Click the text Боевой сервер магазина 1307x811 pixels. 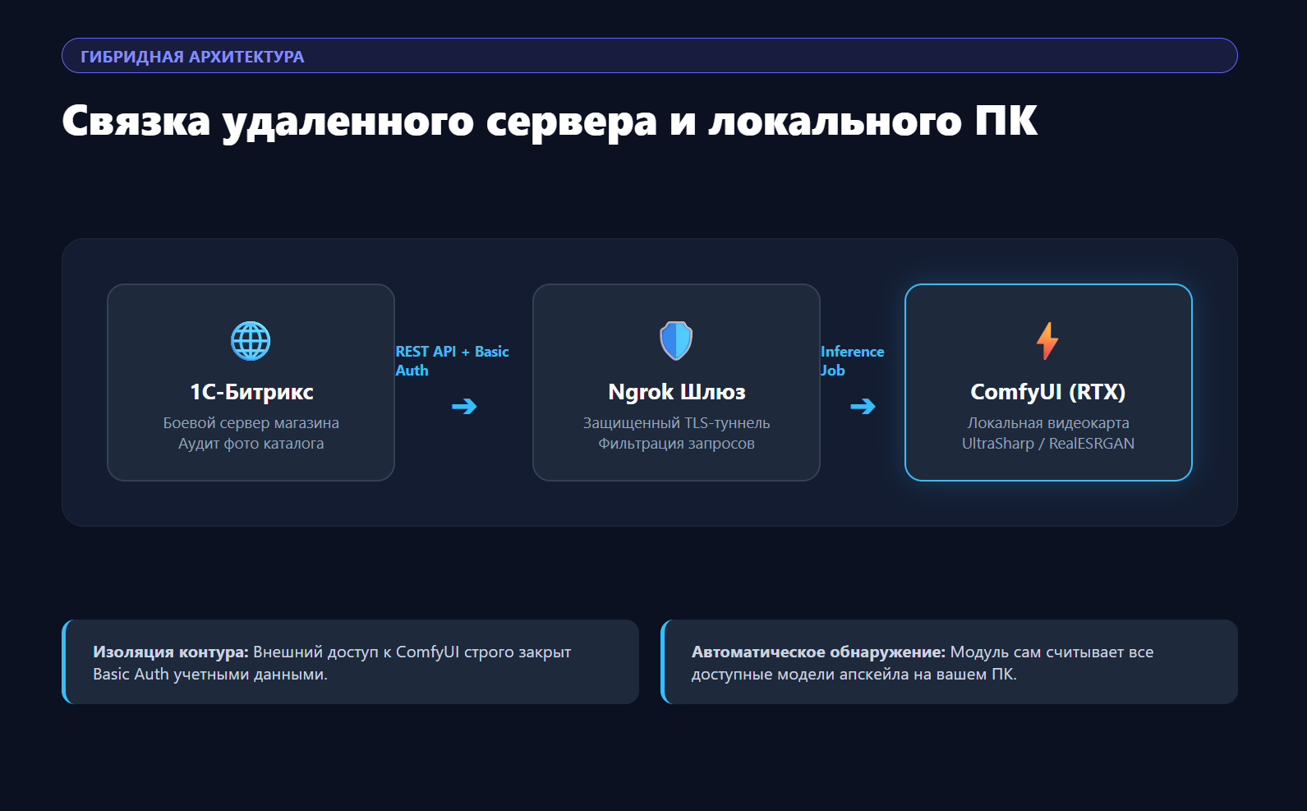(251, 423)
